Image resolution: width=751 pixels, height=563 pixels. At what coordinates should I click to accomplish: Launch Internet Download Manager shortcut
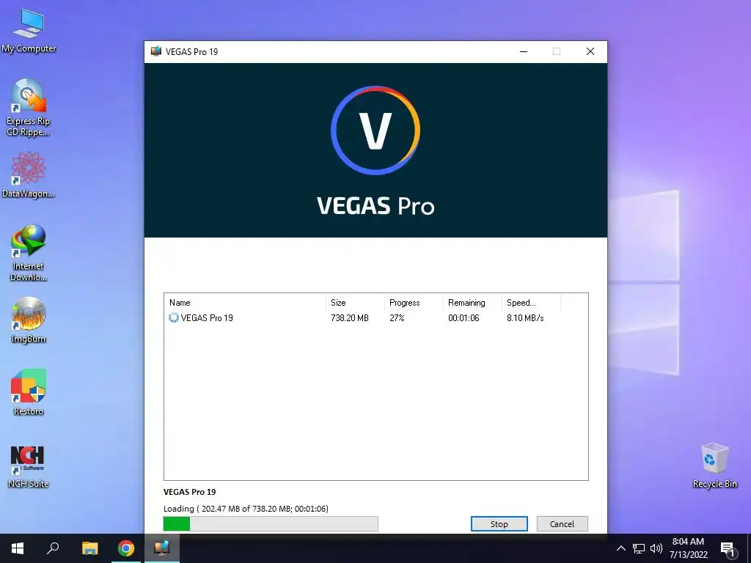click(29, 252)
